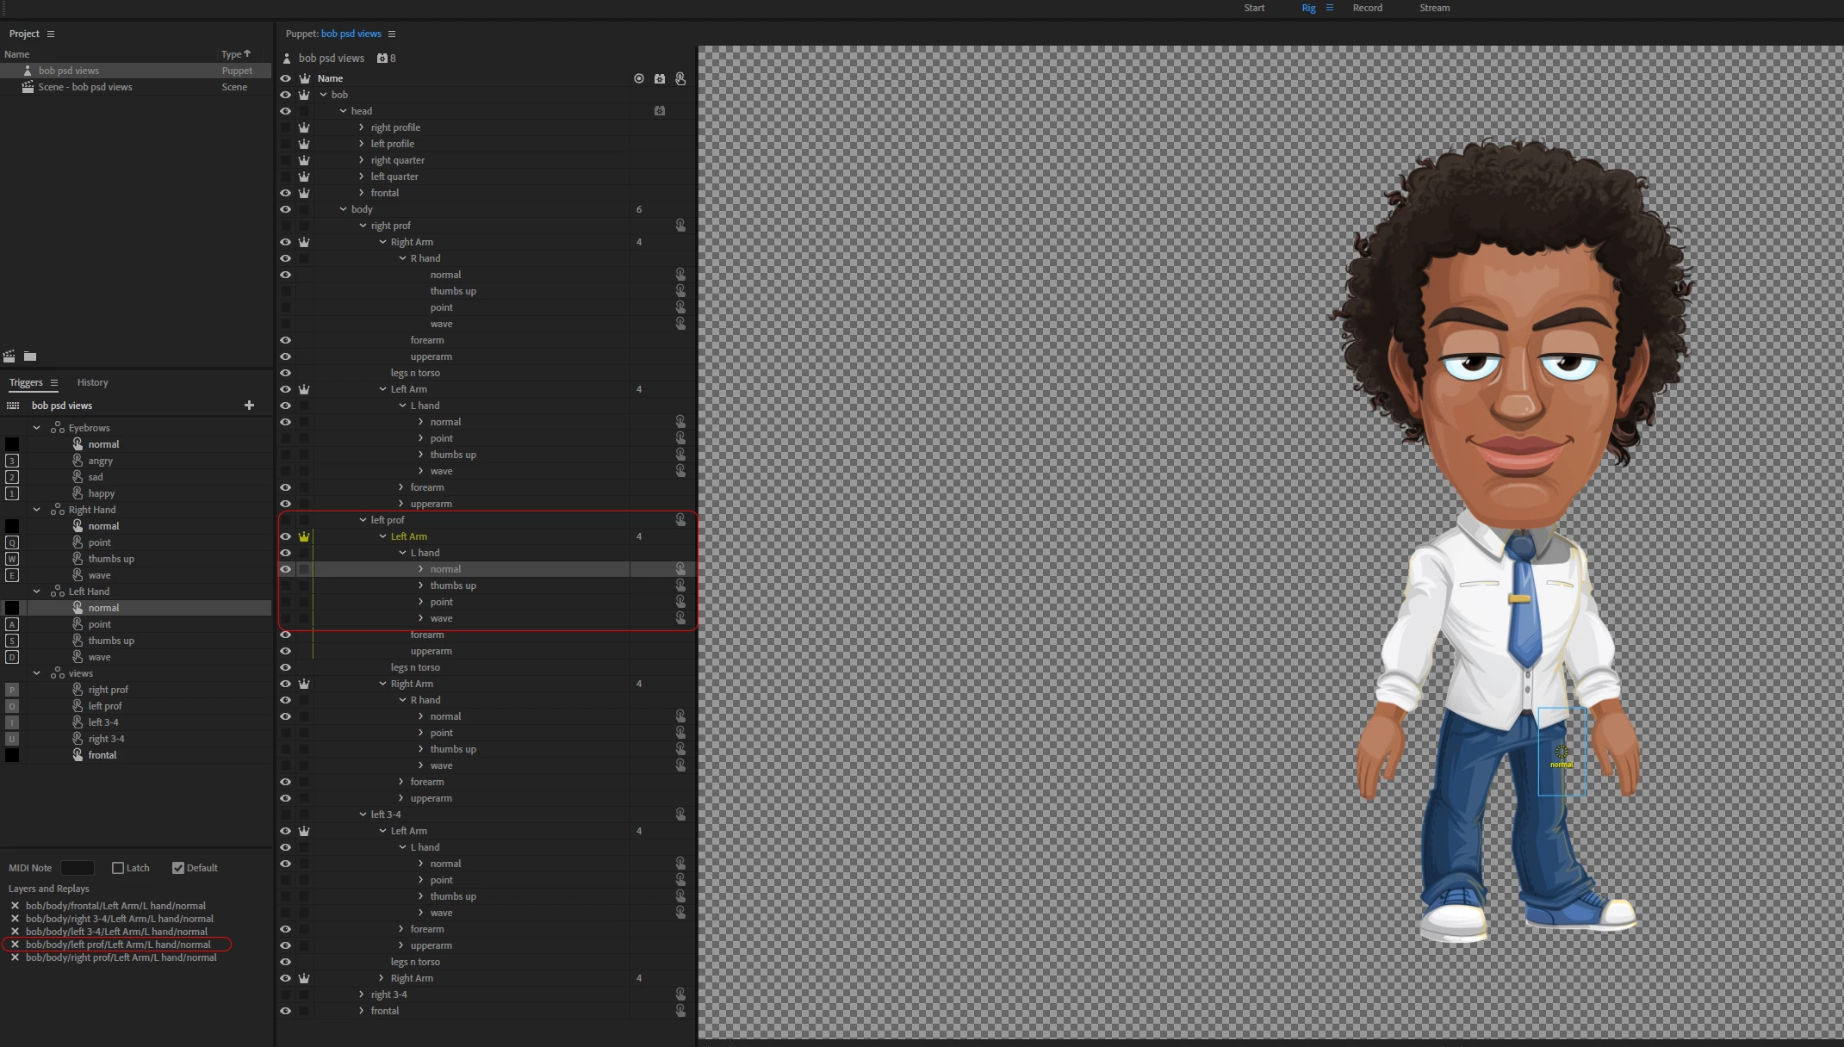The width and height of the screenshot is (1844, 1047).
Task: Expand the right profile head group
Action: click(x=362, y=127)
